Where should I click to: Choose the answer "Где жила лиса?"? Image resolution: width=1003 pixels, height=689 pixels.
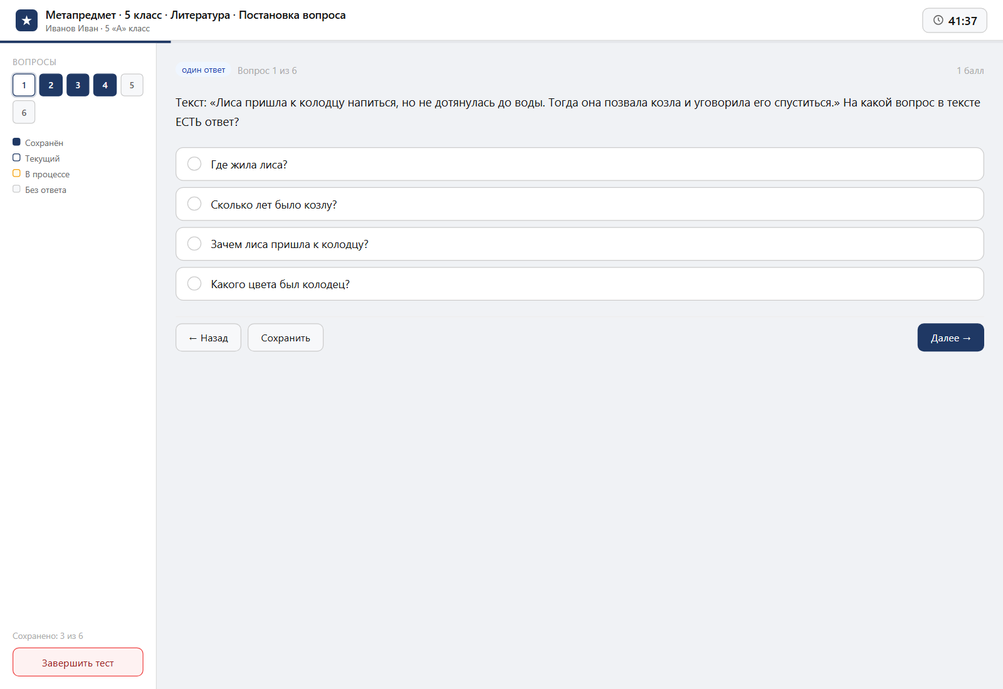pyautogui.click(x=580, y=164)
